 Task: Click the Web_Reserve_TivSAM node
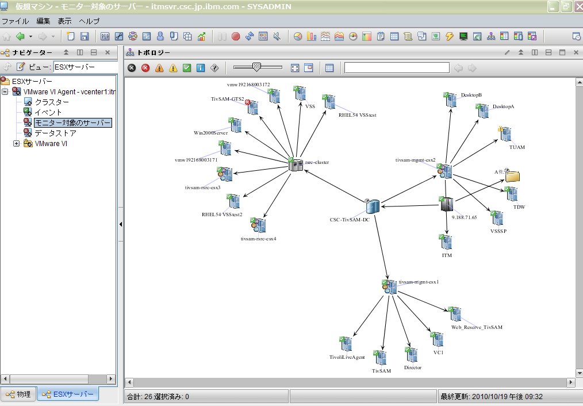455,313
